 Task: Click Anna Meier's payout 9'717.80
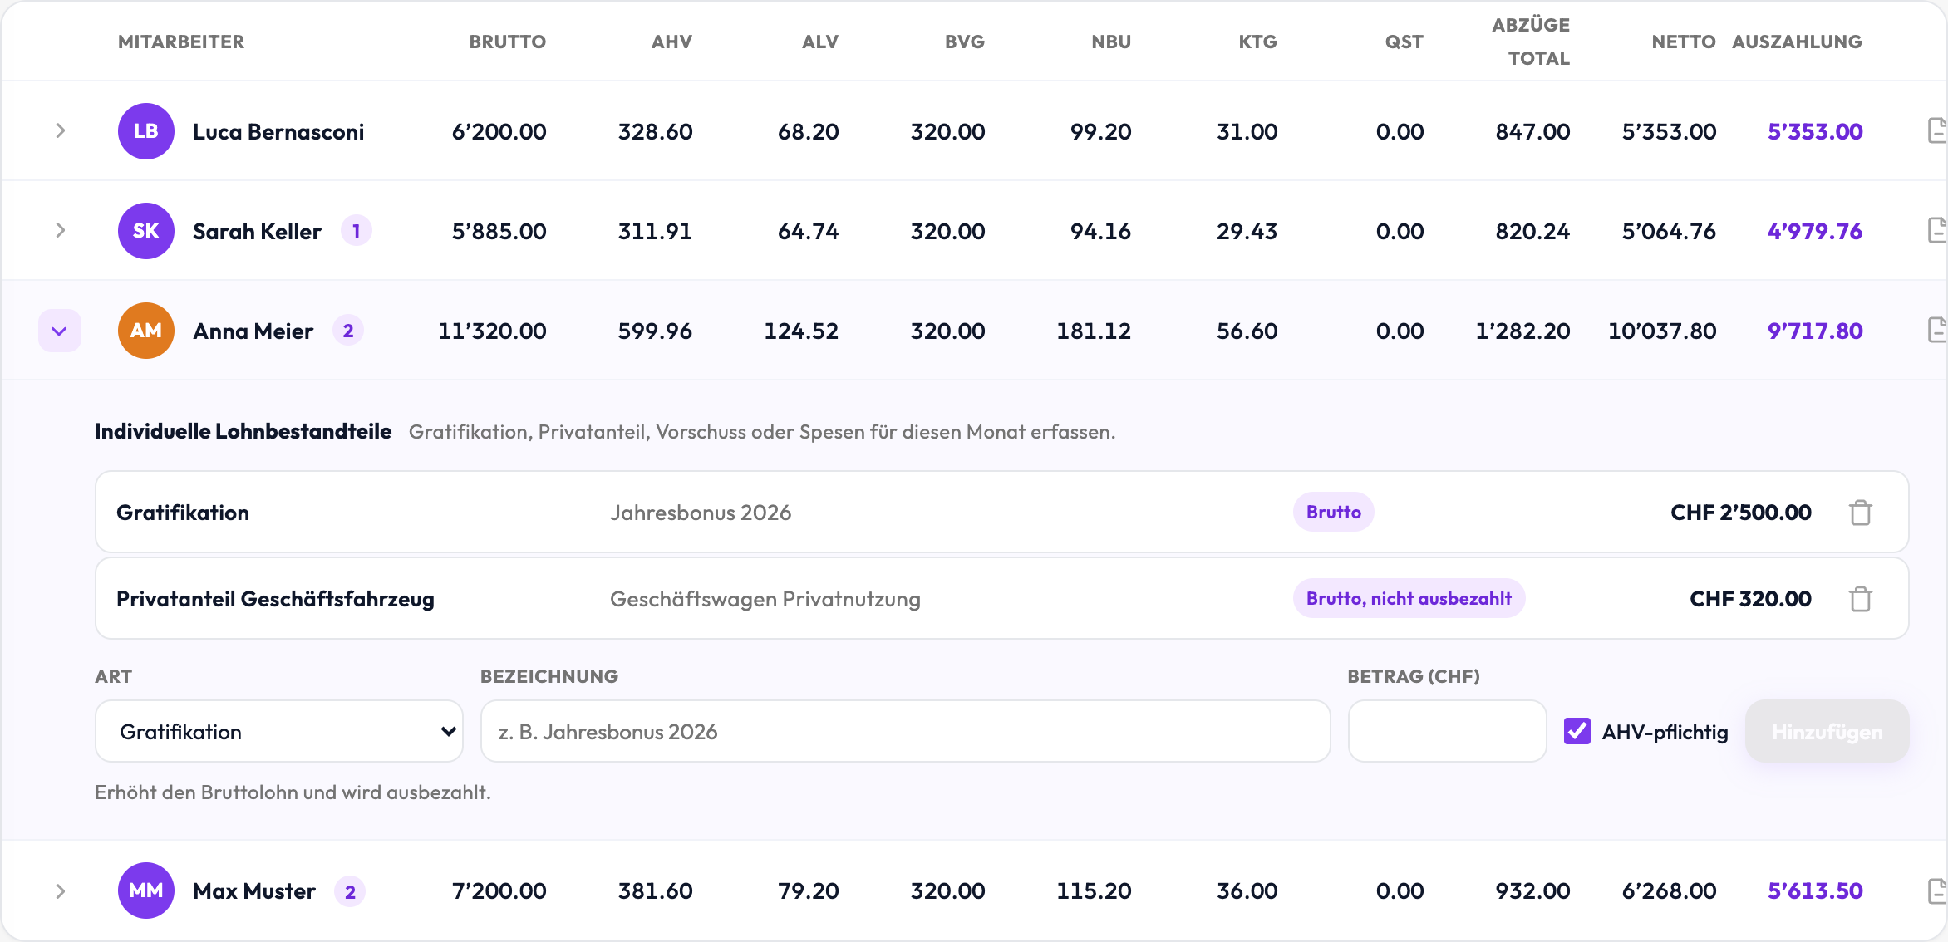click(1815, 331)
